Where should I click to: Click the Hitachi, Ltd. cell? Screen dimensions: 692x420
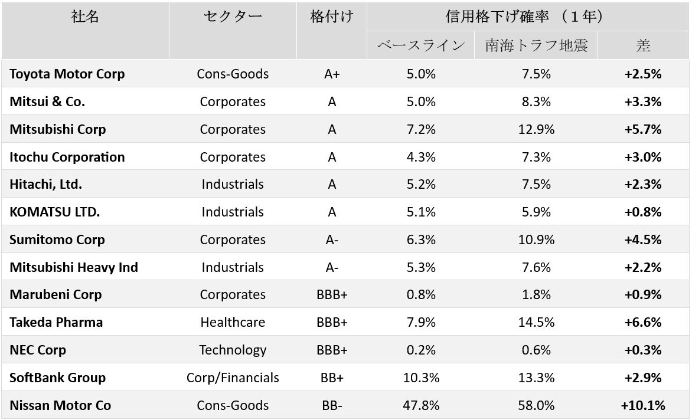[45, 184]
